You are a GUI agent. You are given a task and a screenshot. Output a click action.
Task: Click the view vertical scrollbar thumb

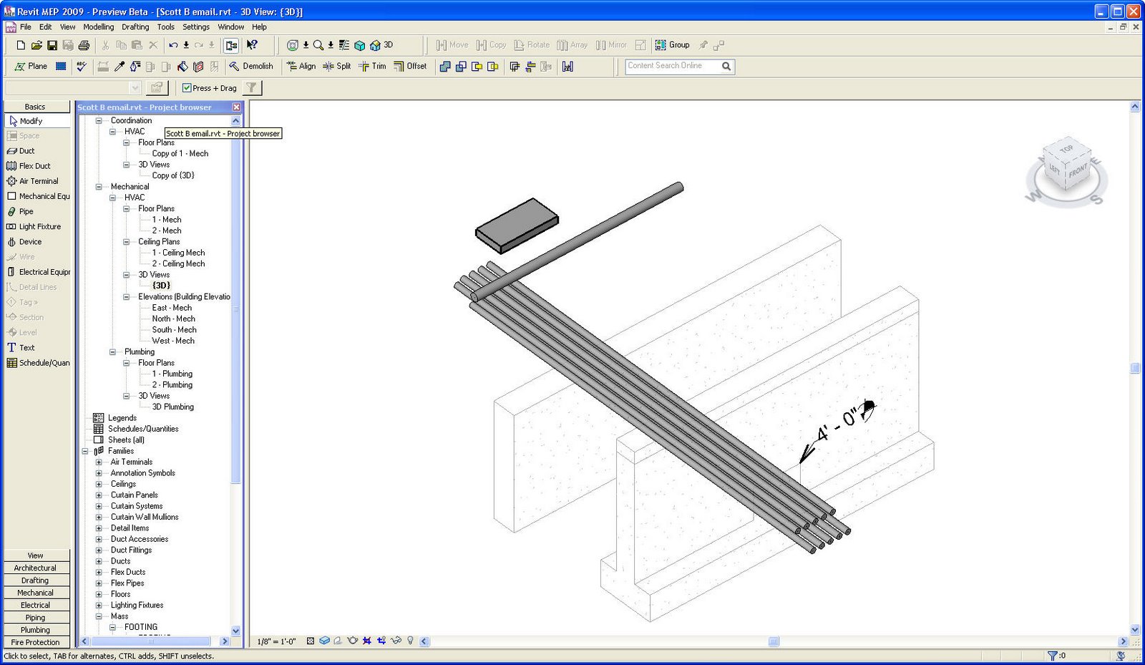pos(1135,369)
